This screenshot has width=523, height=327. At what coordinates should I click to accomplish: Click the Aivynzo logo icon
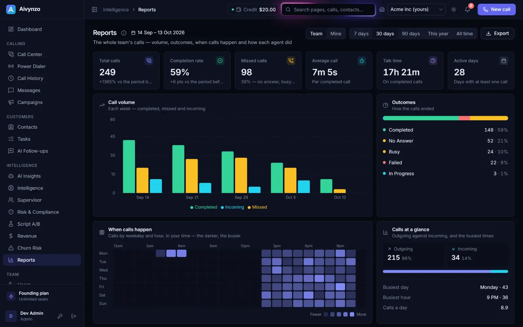click(11, 9)
